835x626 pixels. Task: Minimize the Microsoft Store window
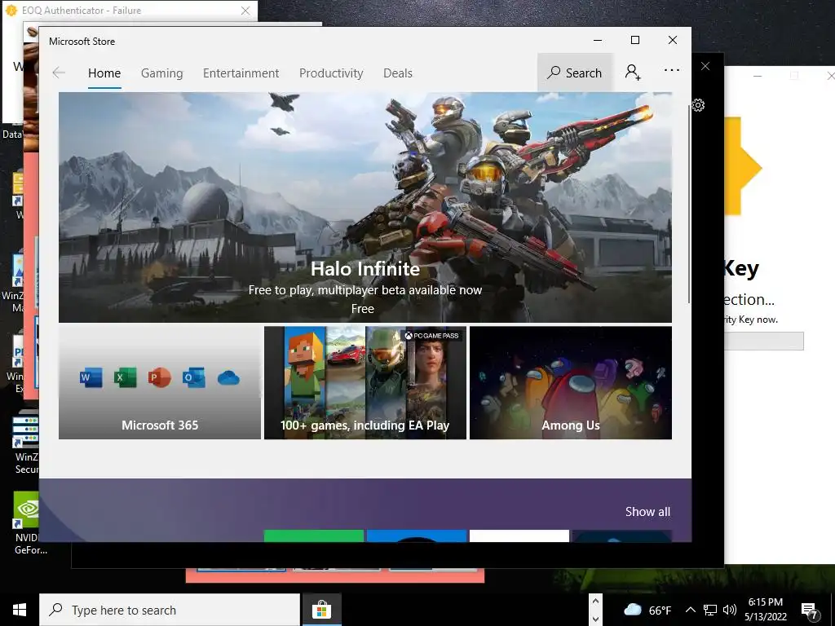coord(598,41)
